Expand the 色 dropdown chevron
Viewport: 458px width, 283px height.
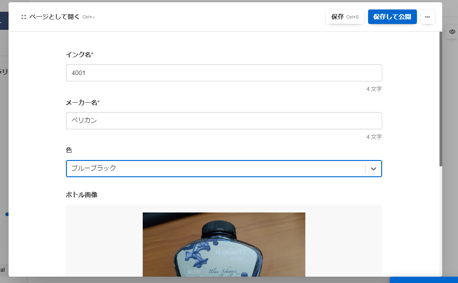tap(373, 169)
